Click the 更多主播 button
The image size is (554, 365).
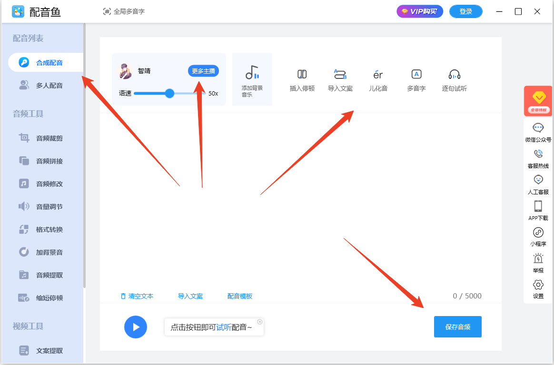coord(203,71)
